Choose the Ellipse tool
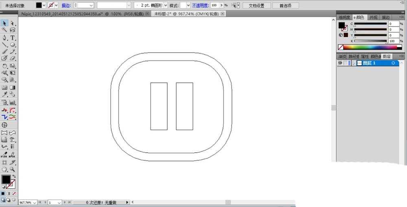 (13, 45)
